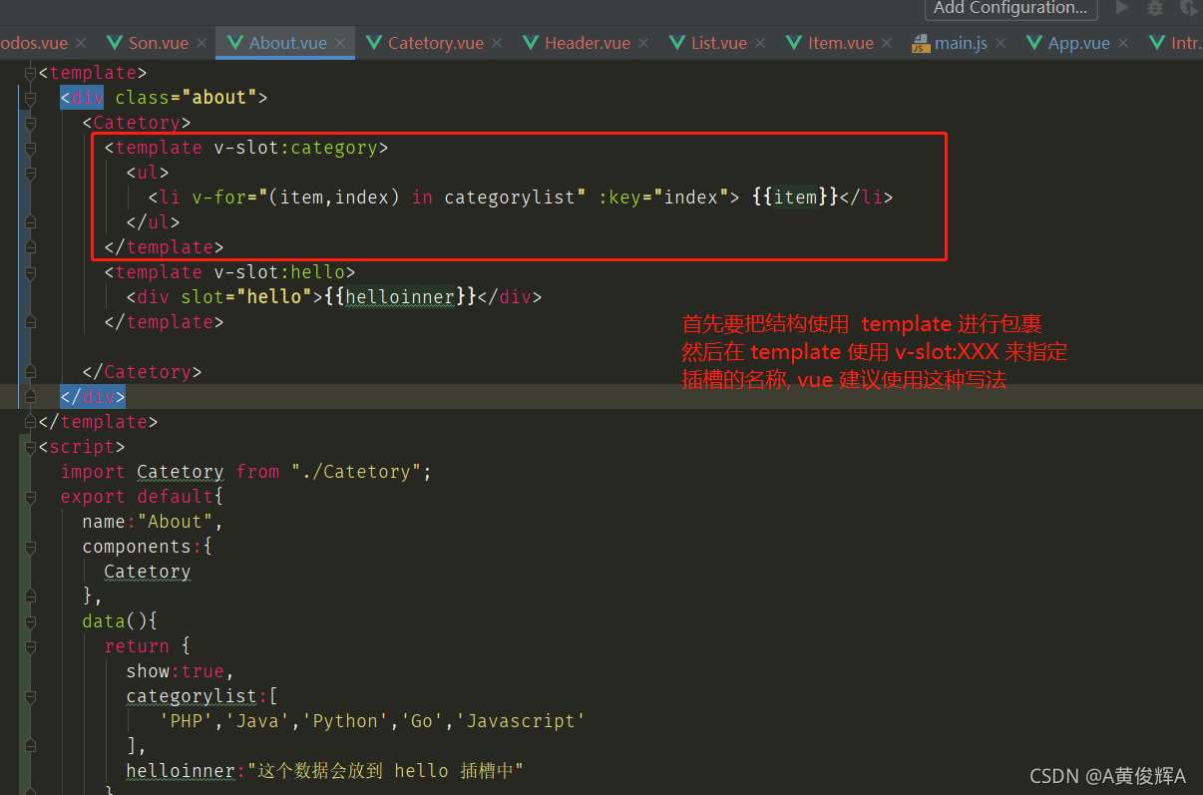Switch to the main.js tab
Viewport: 1203px width, 795px height.
961,43
